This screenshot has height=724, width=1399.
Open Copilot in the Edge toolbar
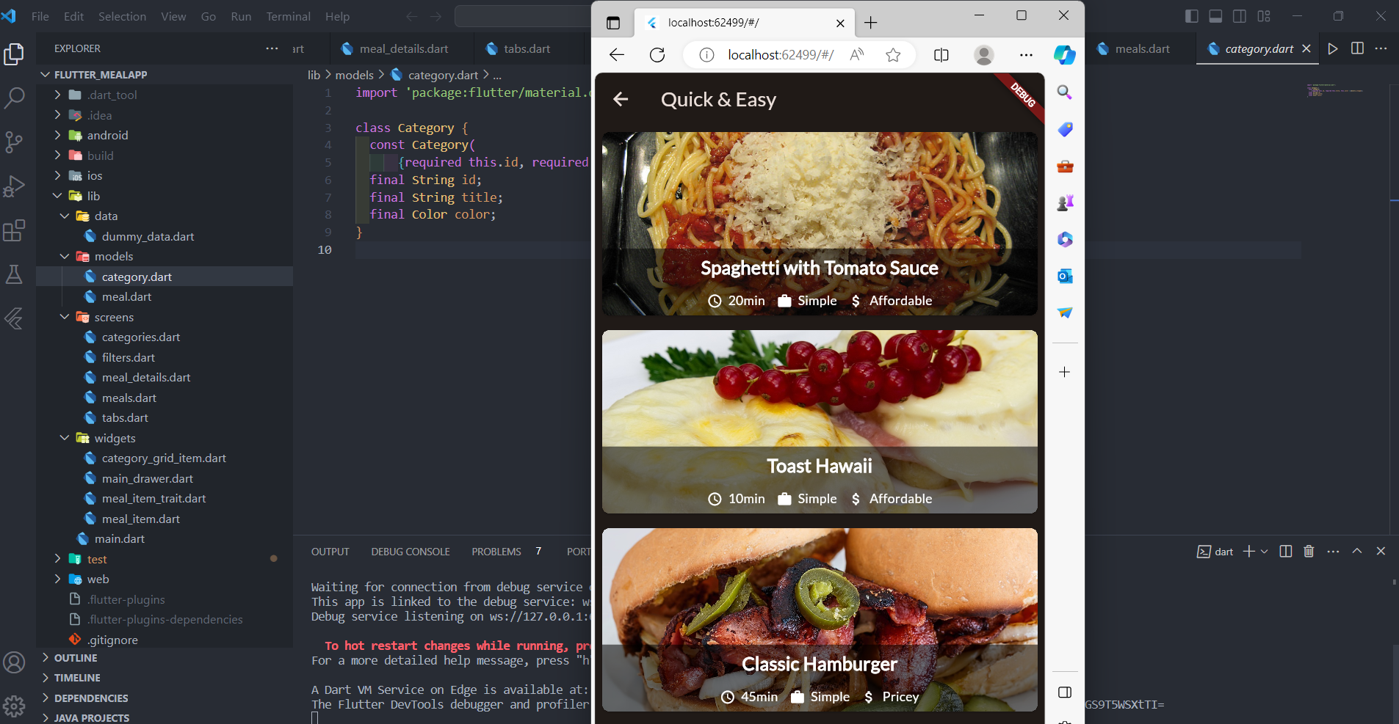point(1064,54)
